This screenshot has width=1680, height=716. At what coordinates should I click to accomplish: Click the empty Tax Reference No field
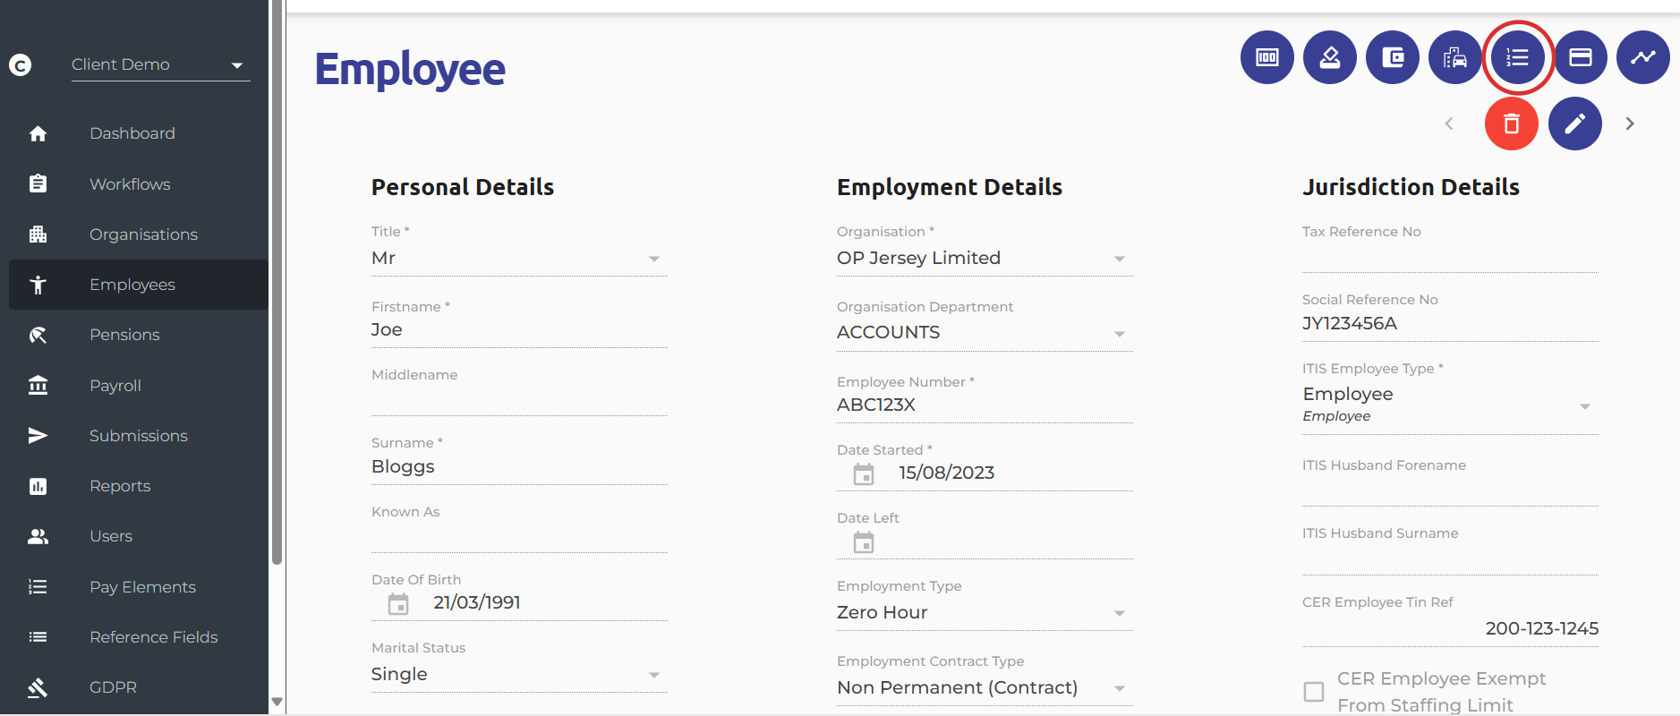pos(1450,256)
